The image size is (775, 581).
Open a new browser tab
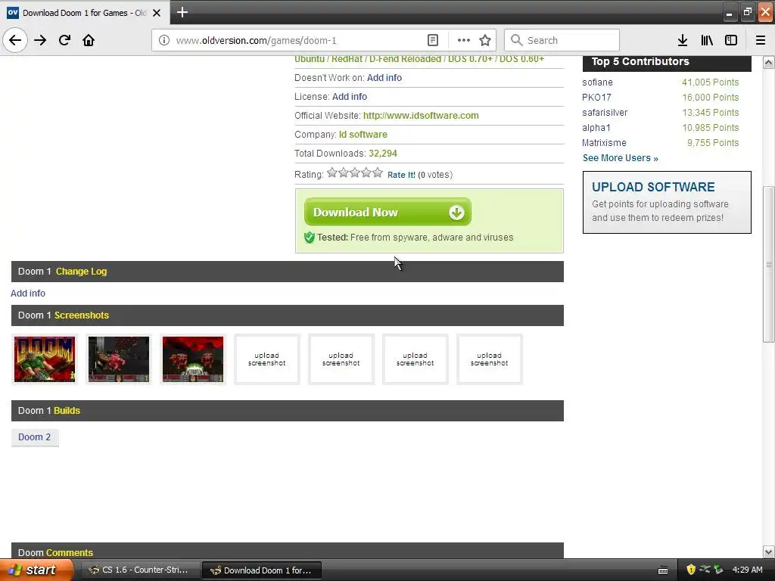click(182, 12)
